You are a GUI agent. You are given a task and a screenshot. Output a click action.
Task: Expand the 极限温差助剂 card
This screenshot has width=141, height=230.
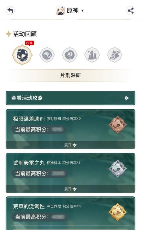pyautogui.click(x=70, y=145)
